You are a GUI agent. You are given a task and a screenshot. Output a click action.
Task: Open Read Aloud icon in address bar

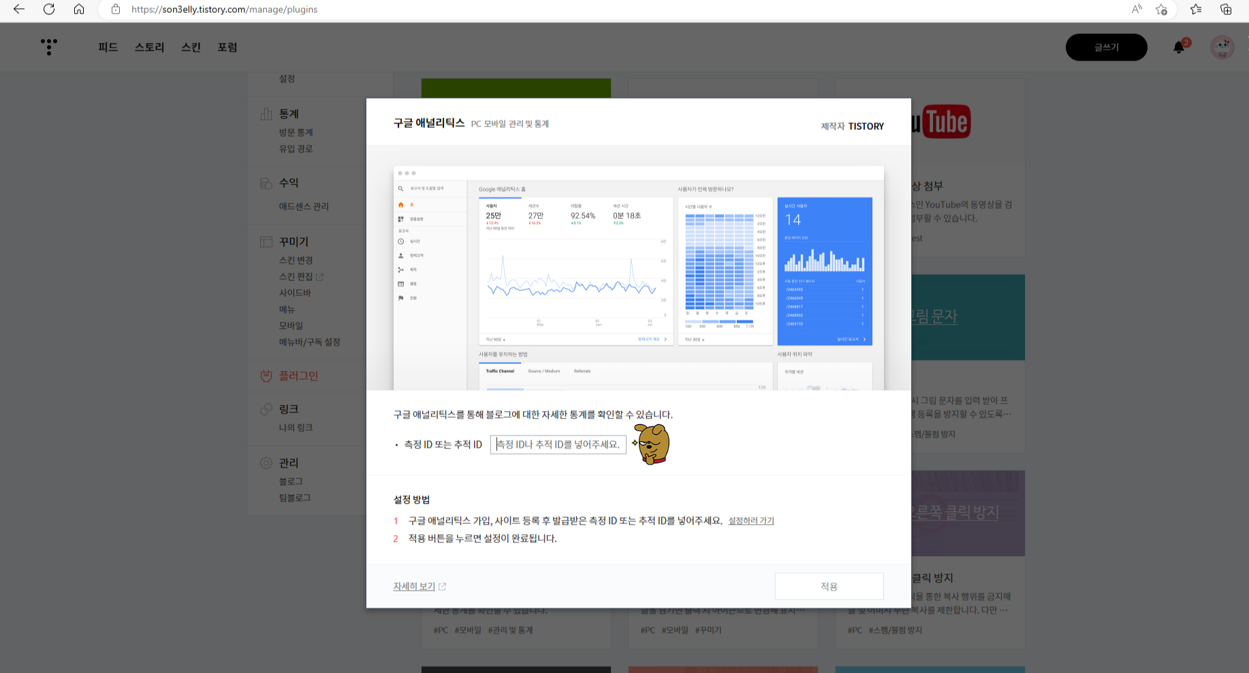[1136, 10]
